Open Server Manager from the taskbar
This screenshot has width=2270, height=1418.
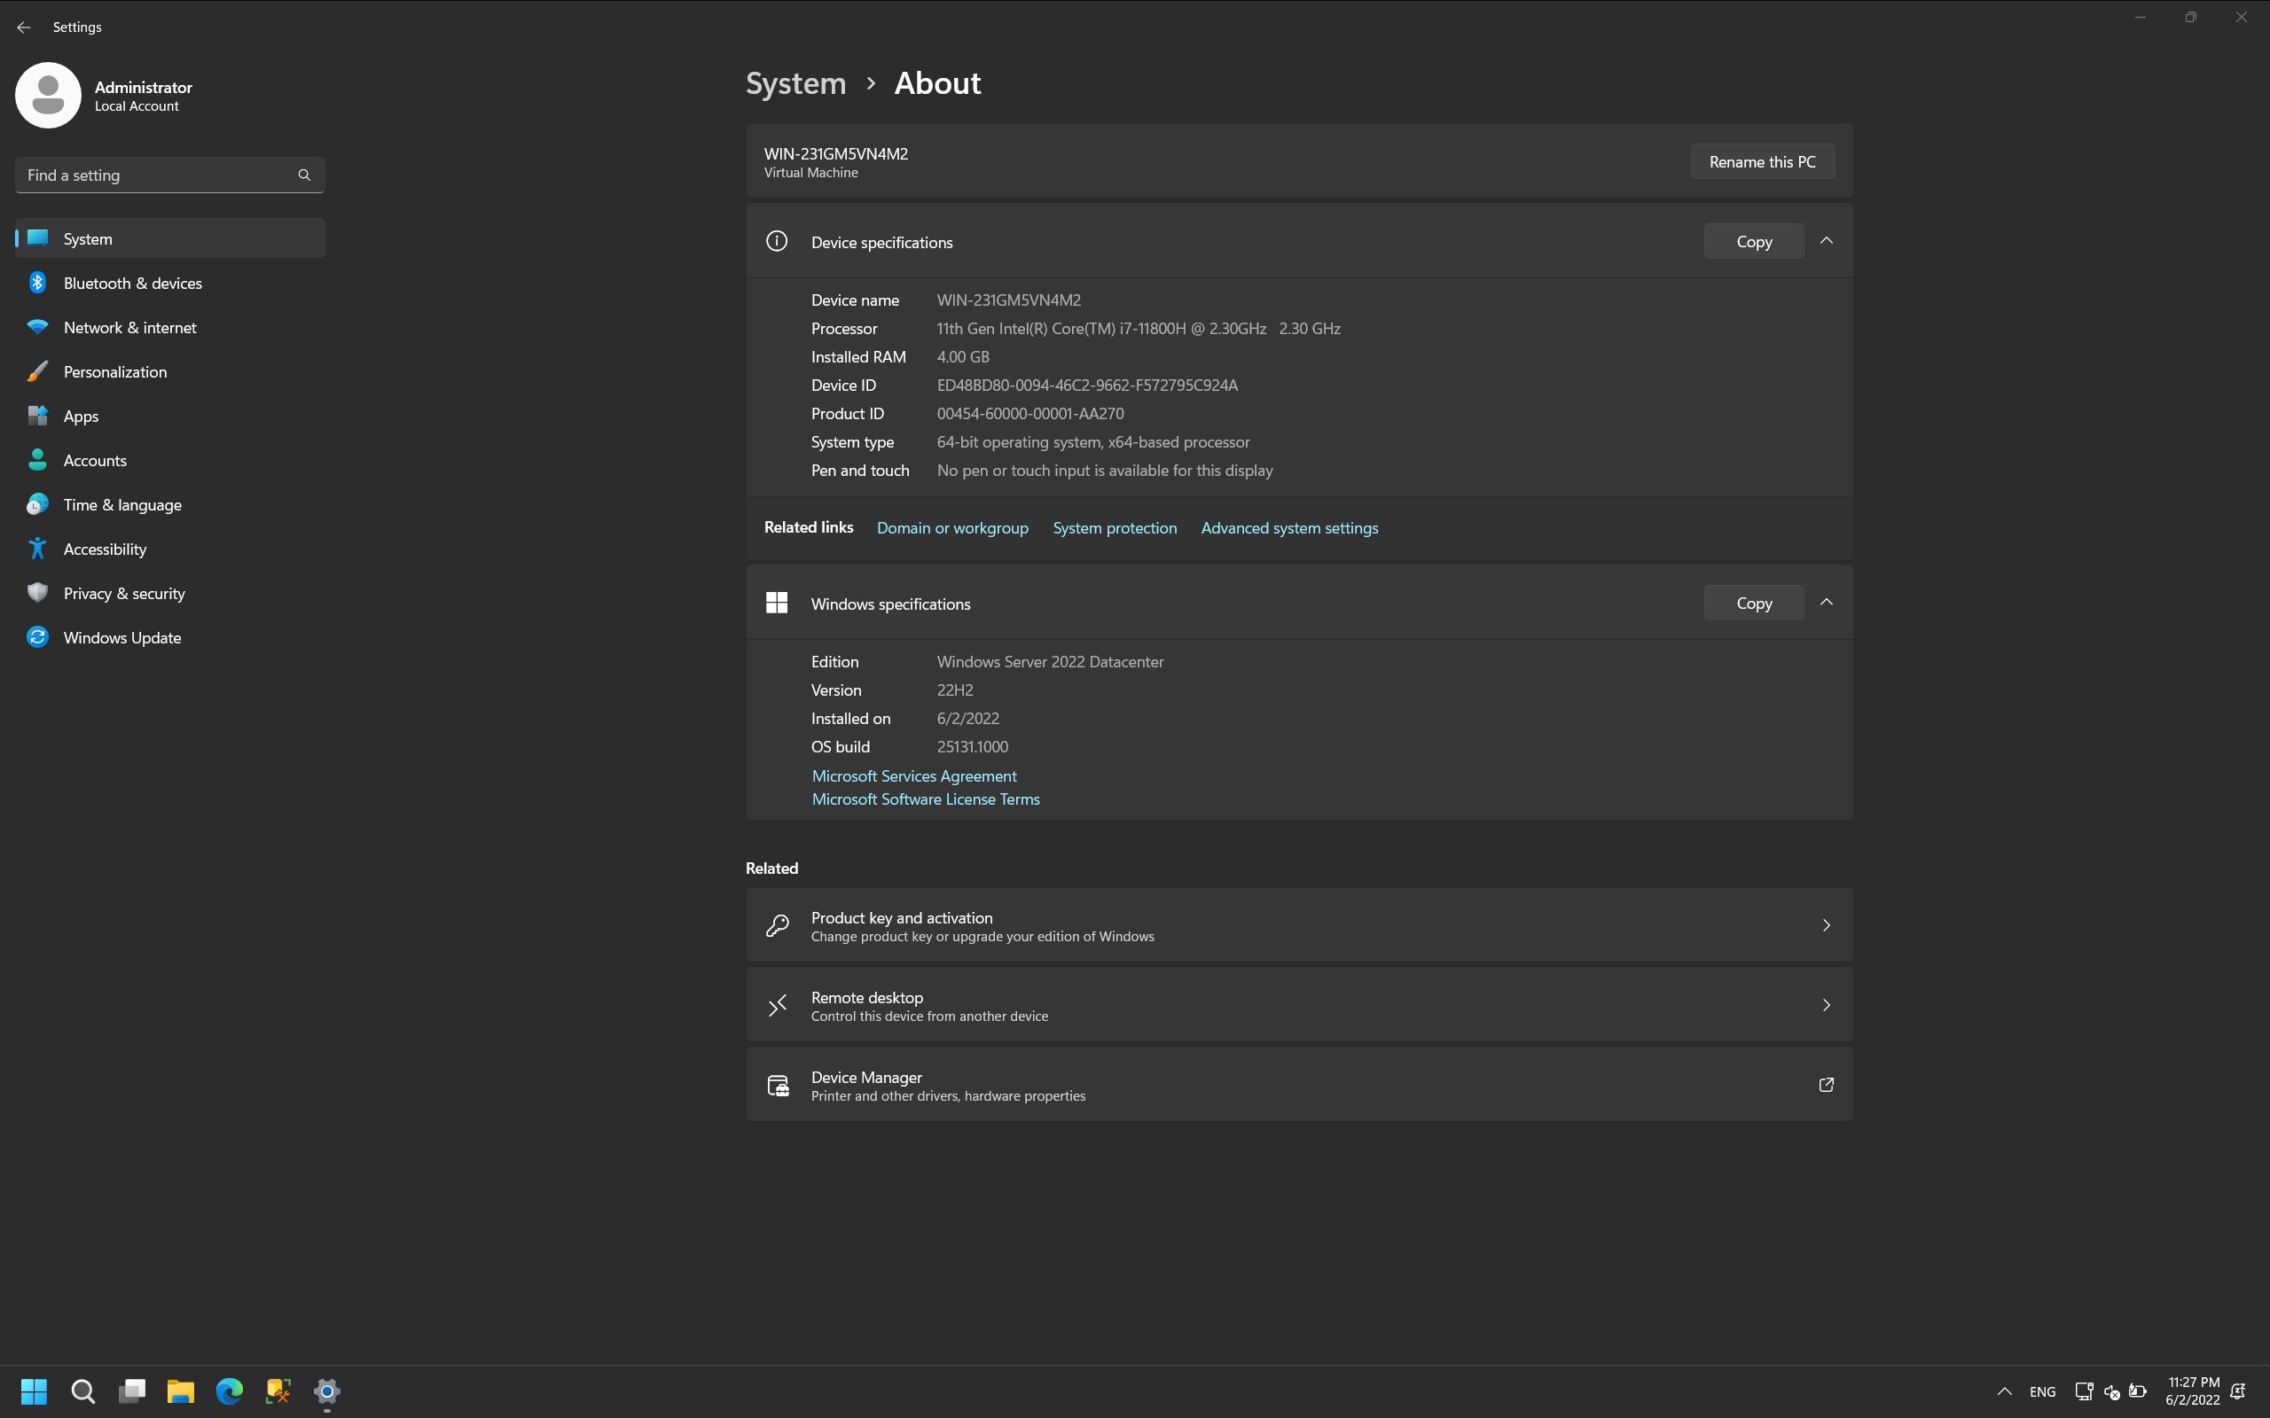(277, 1391)
